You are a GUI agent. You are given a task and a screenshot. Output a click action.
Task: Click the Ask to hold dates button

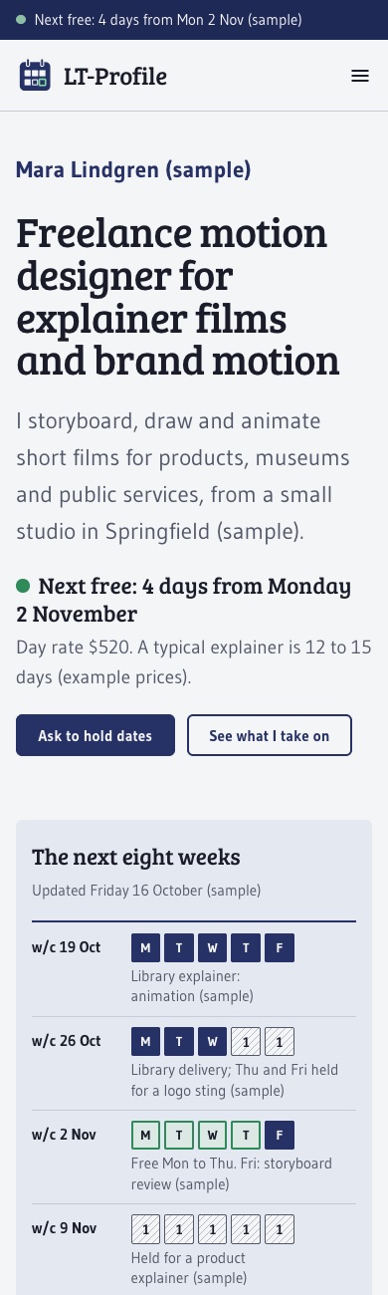[x=96, y=736]
